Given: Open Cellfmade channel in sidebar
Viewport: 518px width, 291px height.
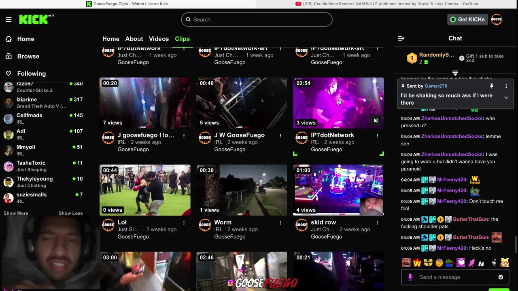Looking at the screenshot, I should tap(43, 118).
